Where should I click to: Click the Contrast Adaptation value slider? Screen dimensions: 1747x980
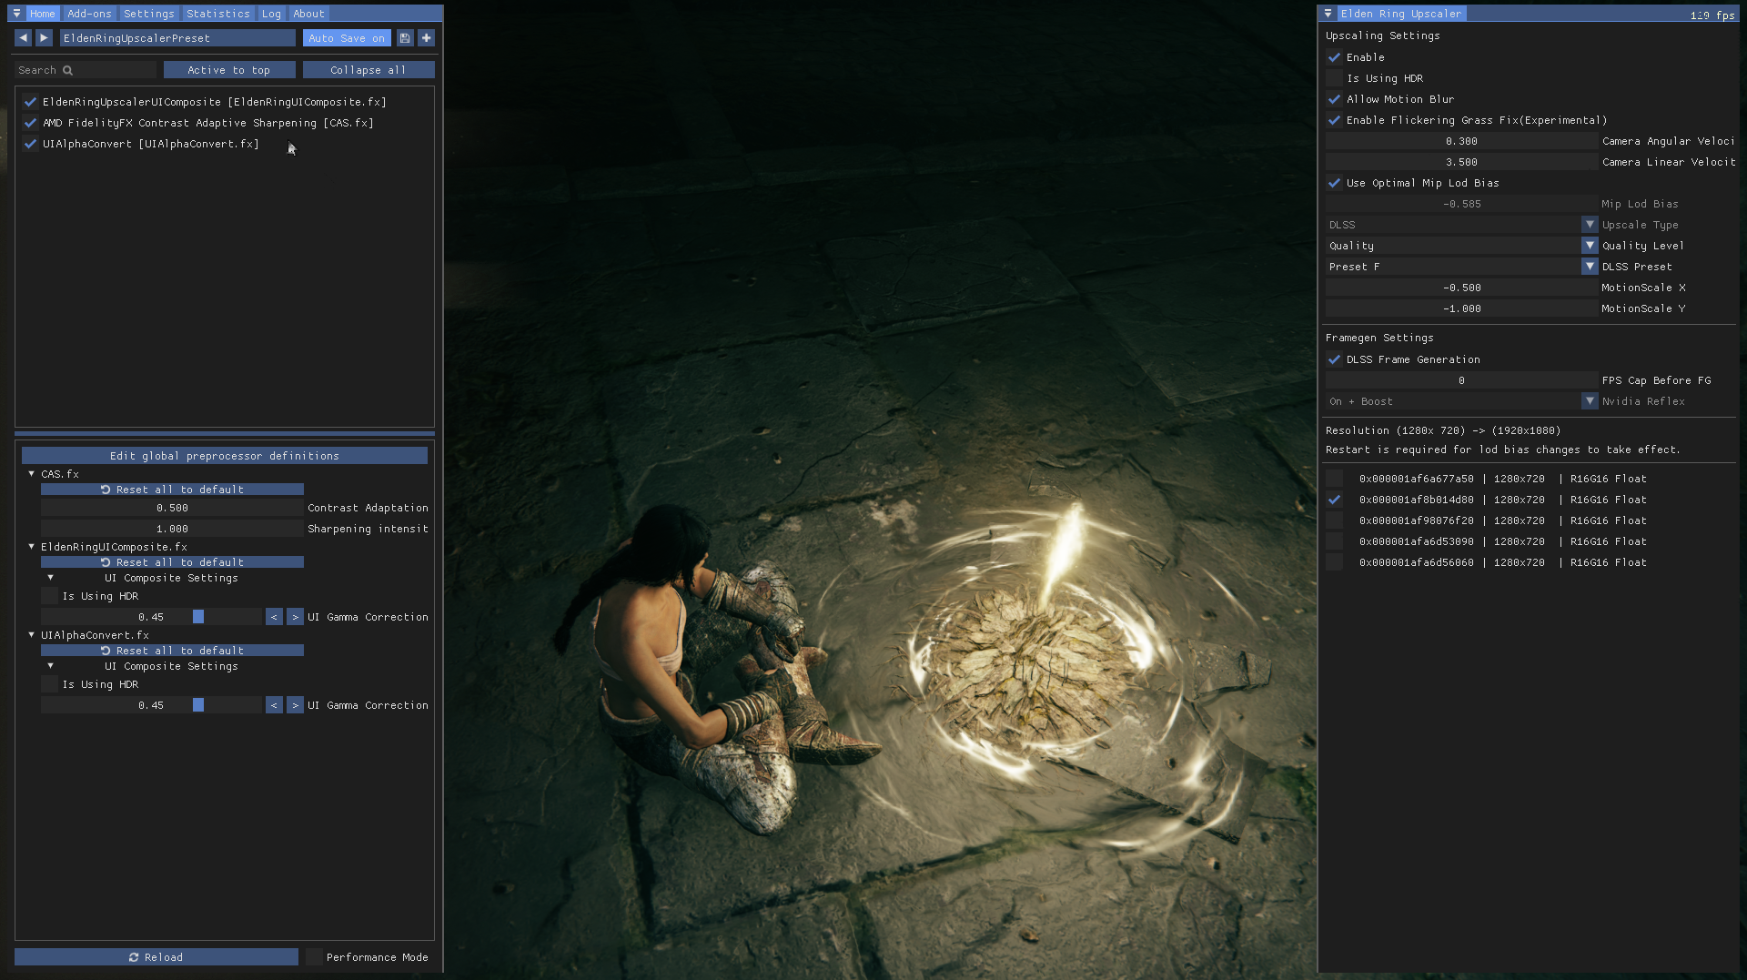[172, 508]
